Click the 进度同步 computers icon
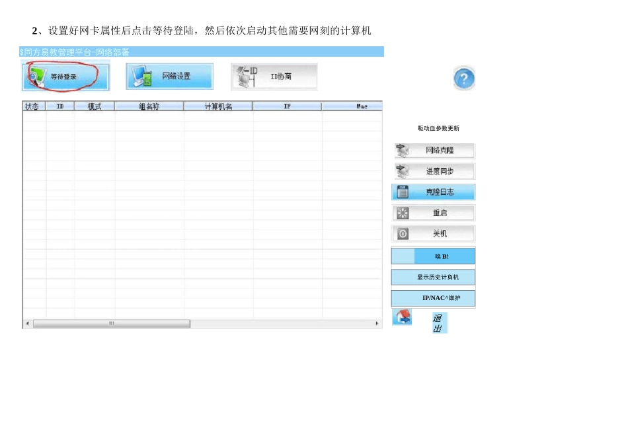The height and width of the screenshot is (444, 628). (403, 171)
